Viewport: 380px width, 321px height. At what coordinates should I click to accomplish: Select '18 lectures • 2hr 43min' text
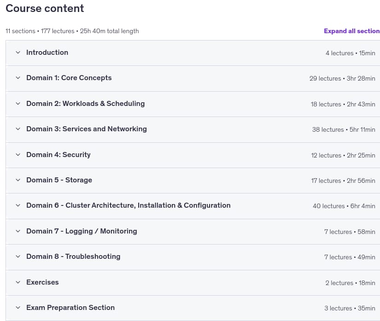point(343,104)
